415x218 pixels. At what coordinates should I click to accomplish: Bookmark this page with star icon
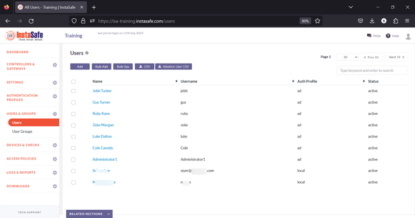(x=318, y=21)
